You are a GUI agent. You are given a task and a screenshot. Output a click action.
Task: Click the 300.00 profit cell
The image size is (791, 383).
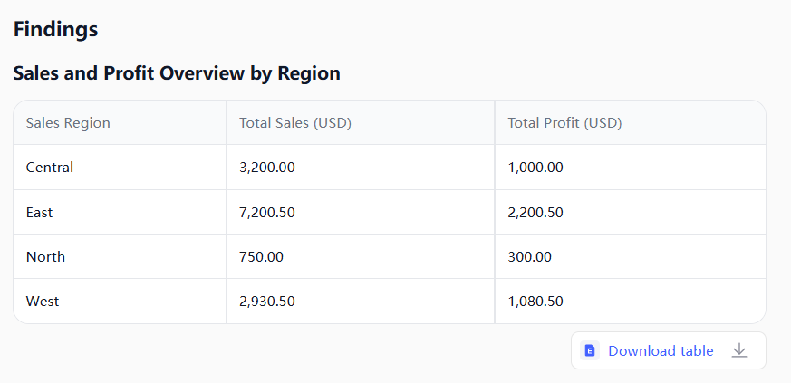[530, 256]
